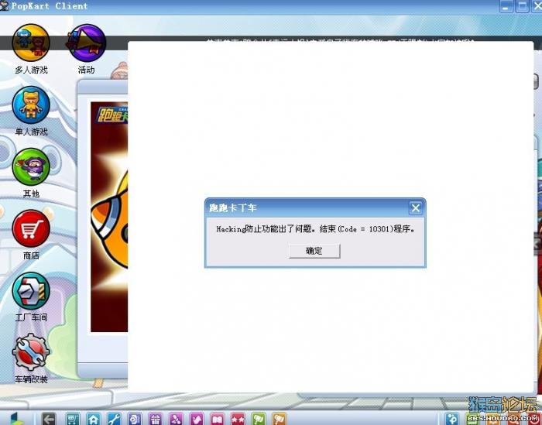This screenshot has height=425, width=542.
Task: Click the purple-blue wheel icon in bottom bar
Action: pos(135,419)
